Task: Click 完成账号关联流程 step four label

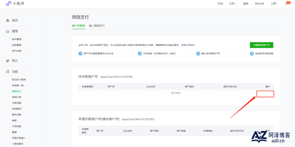Action: pyautogui.click(x=264, y=54)
